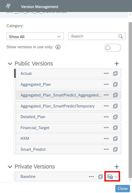Toggle Show versions in use only switch
The height and width of the screenshot is (193, 132).
pos(113,48)
